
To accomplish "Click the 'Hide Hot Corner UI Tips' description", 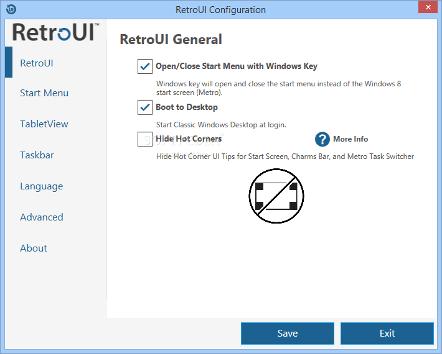I will click(x=285, y=157).
